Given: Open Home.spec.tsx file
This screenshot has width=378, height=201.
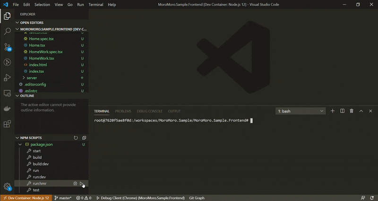Looking at the screenshot, I should click(x=52, y=39).
